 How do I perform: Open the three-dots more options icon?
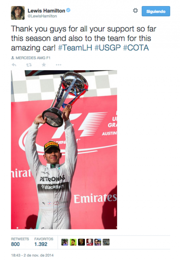pos(59,65)
